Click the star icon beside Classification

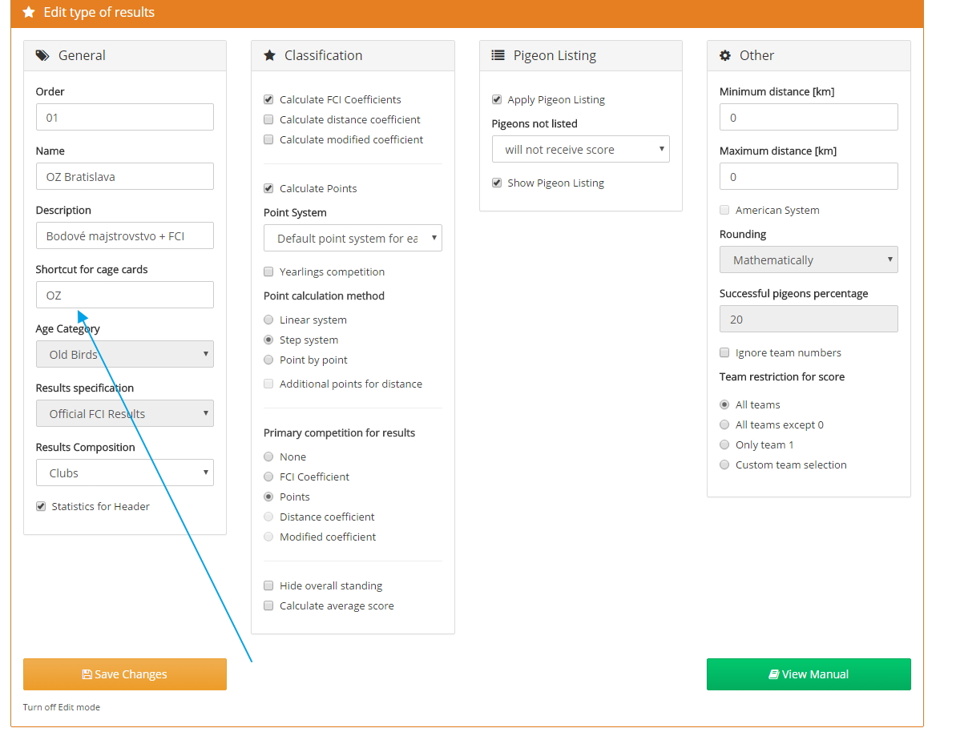pos(270,55)
